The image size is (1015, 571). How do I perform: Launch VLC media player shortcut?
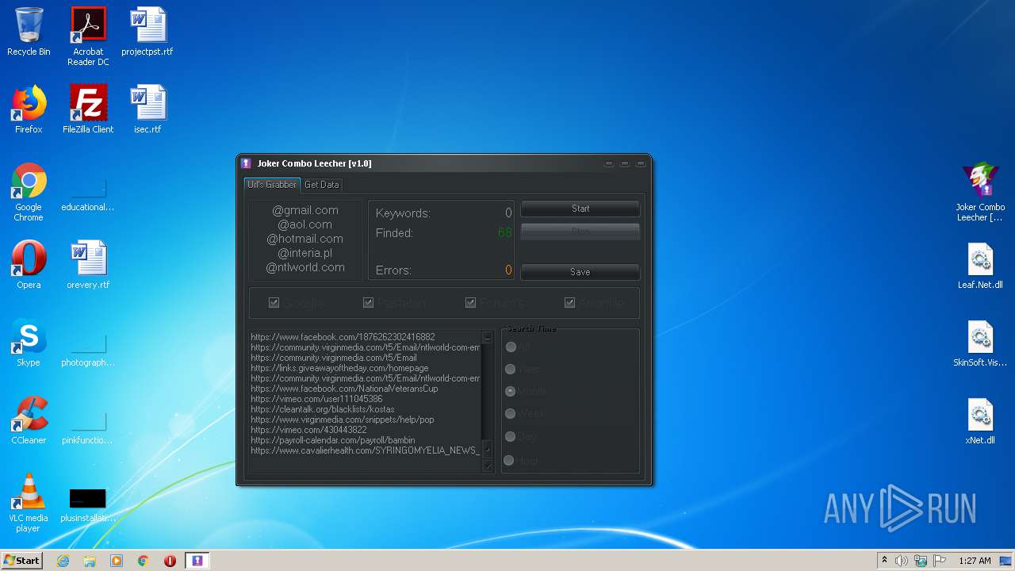29,503
